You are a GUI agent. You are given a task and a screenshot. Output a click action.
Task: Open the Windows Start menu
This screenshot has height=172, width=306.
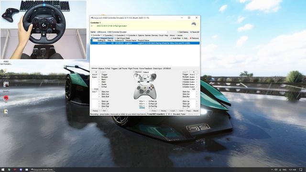click(x=3, y=170)
